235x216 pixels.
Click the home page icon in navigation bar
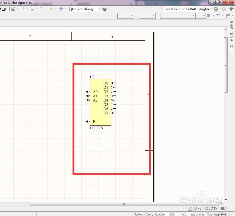[231, 9]
